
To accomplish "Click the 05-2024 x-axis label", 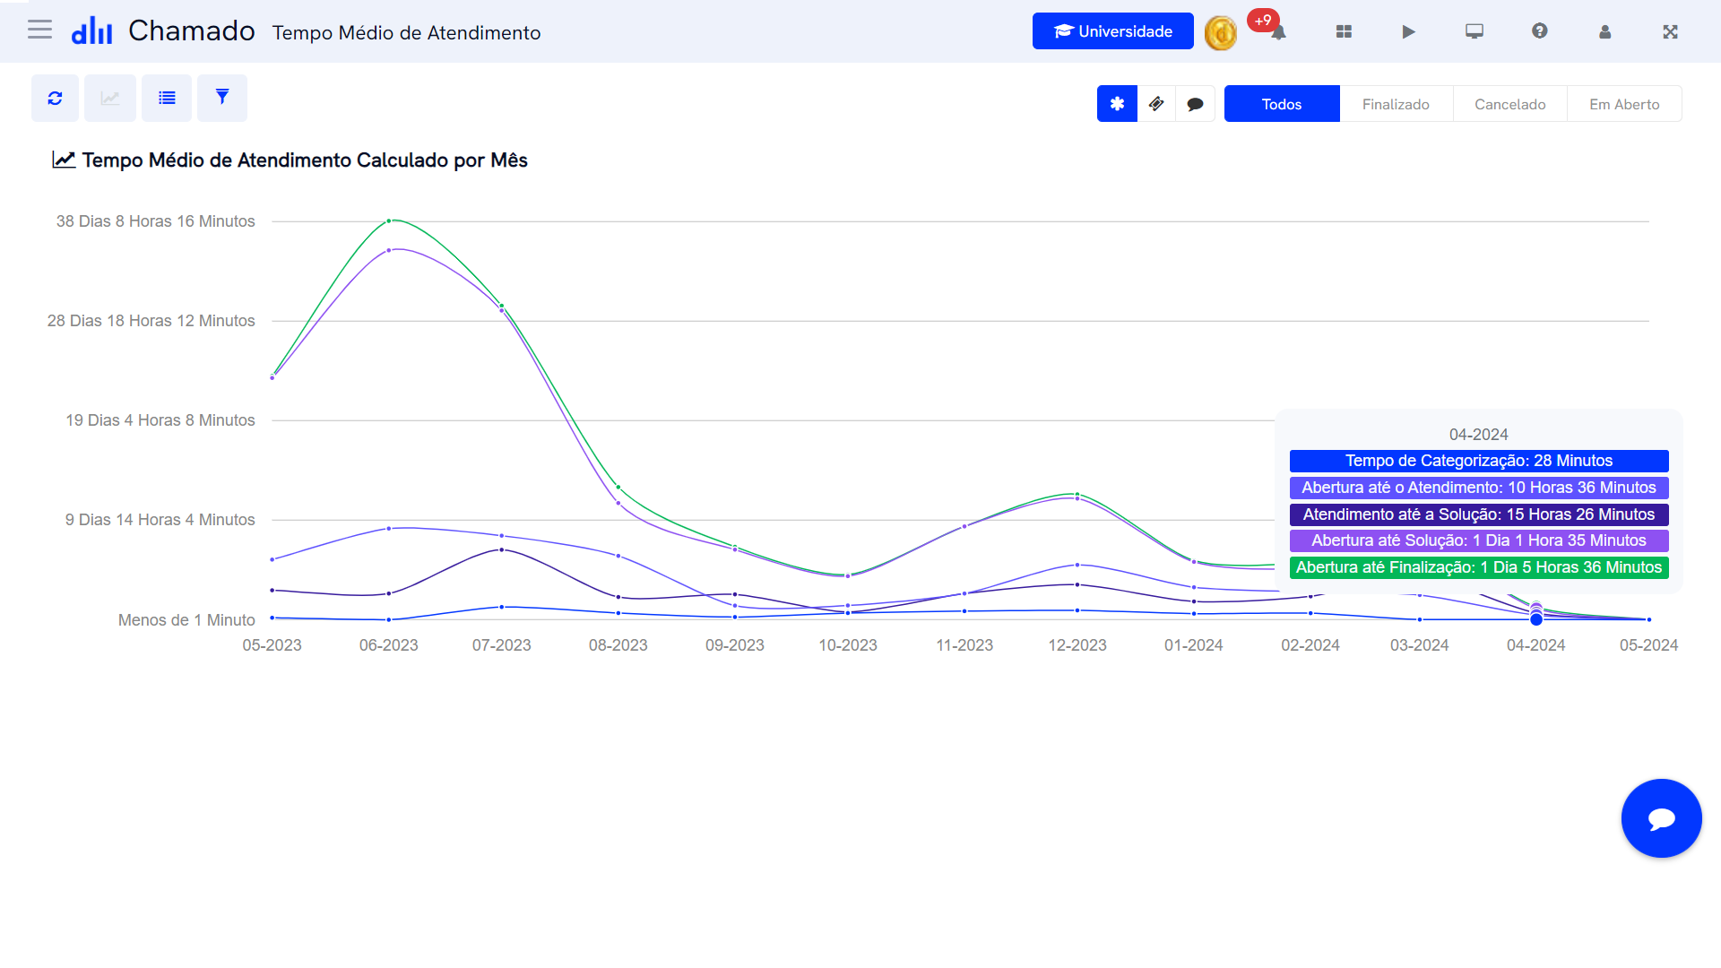I will 1648,645.
